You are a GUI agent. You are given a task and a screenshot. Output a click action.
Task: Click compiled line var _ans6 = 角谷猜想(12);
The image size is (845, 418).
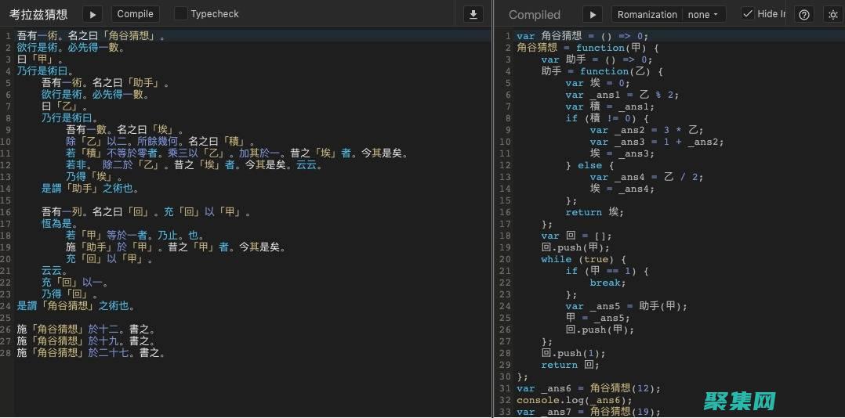(x=589, y=388)
